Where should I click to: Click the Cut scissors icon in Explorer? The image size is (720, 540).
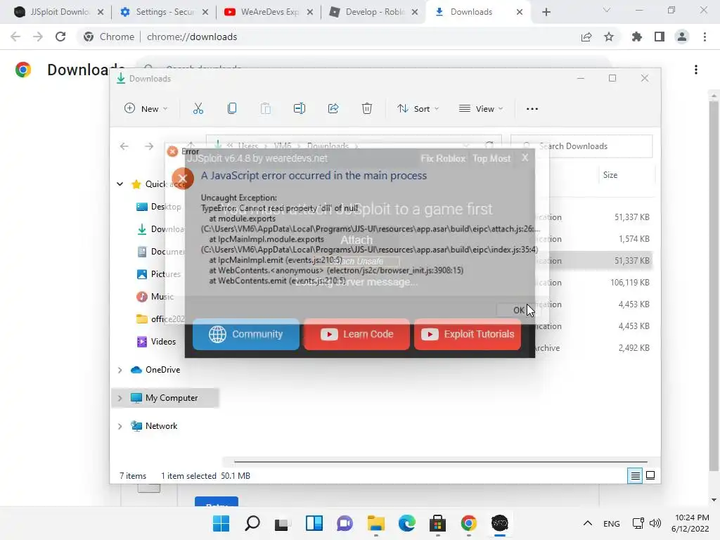(x=198, y=108)
